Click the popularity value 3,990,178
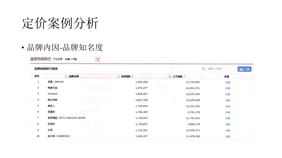The image size is (282, 158). coord(193,124)
